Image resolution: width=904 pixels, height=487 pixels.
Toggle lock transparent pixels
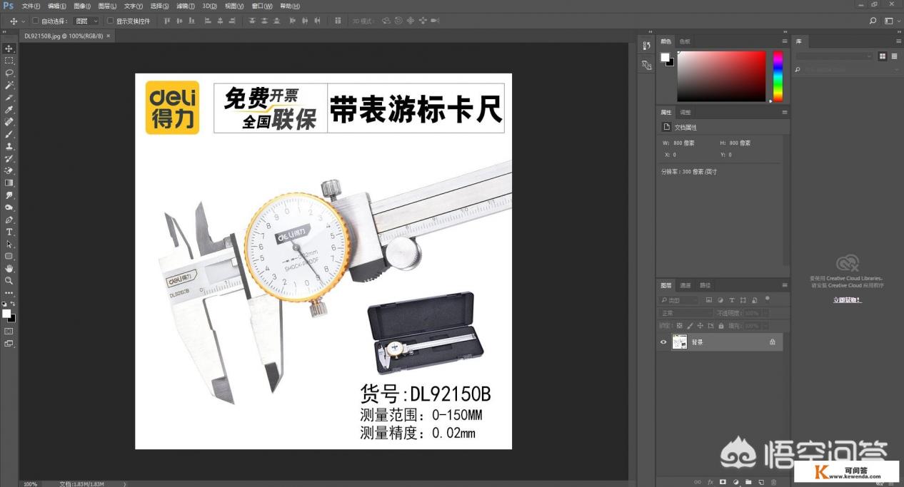click(680, 325)
